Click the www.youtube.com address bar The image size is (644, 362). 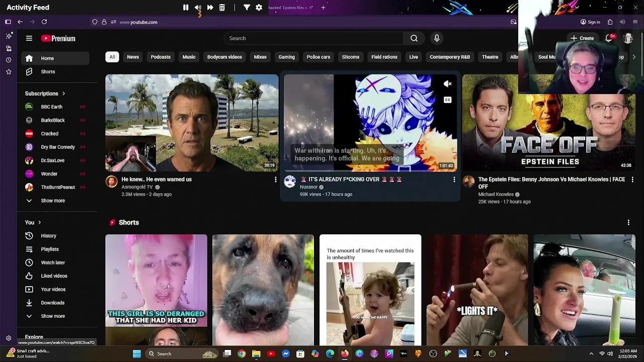(138, 22)
